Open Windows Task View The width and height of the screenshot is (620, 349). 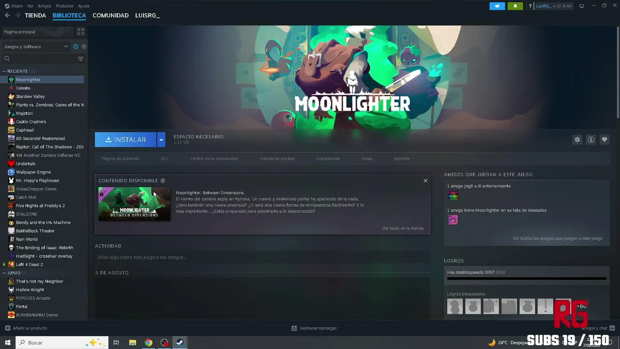(x=116, y=343)
